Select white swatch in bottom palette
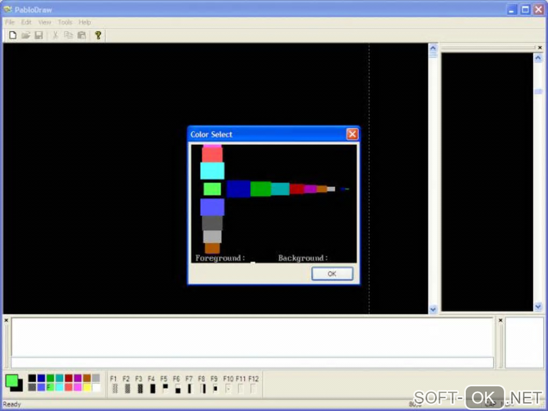 tap(96, 387)
